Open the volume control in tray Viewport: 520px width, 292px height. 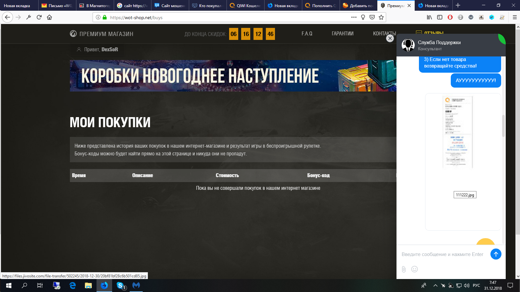[467, 286]
